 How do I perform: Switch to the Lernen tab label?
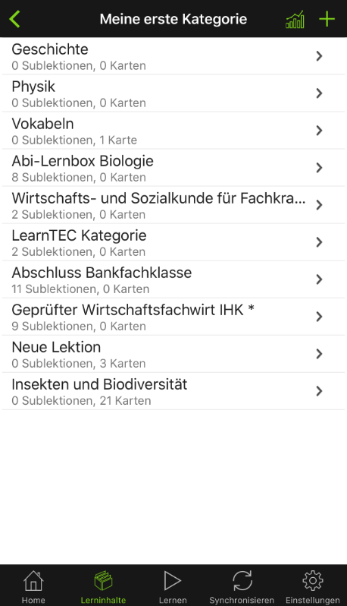pyautogui.click(x=173, y=600)
